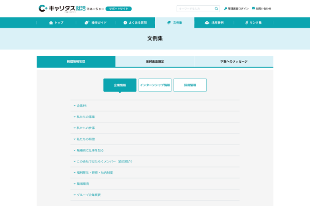The image size is (310, 206).
Task: Click the 採用情報 button
Action: coord(190,85)
